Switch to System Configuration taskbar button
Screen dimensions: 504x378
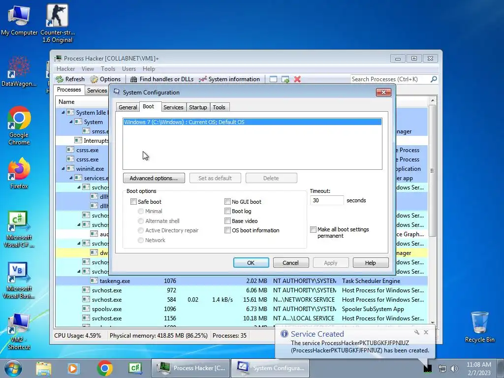[x=270, y=368]
